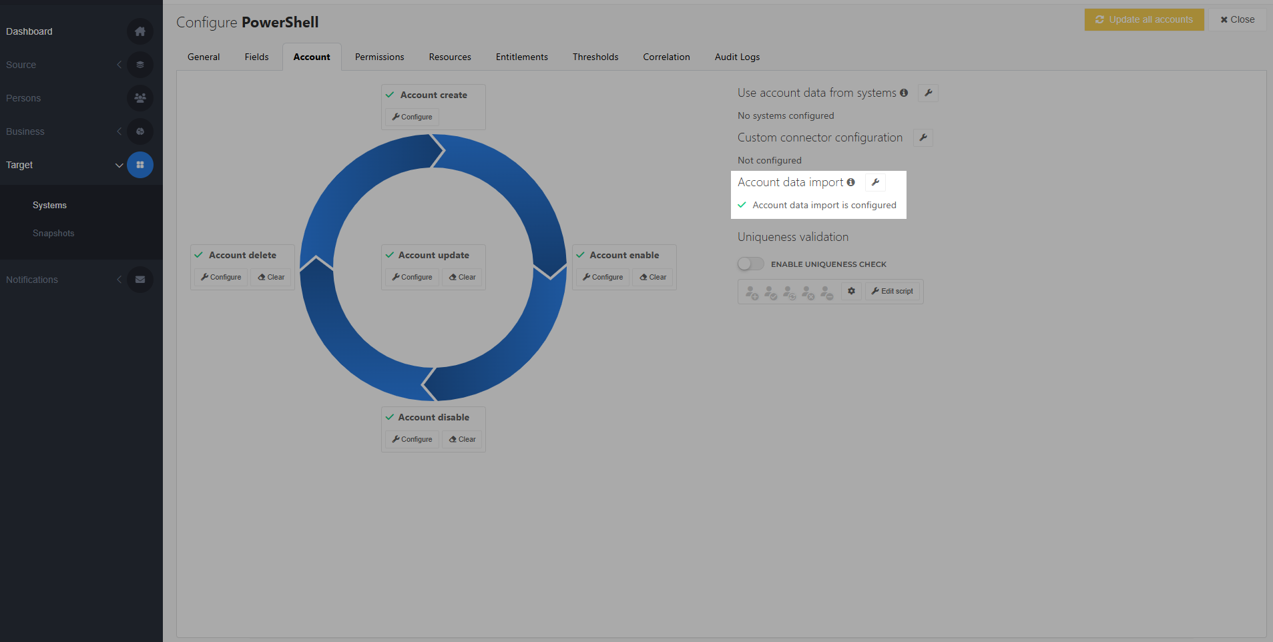Screen dimensions: 1273x642
Task: Toggle Enable Uniqueness Check switch
Action: click(x=751, y=264)
